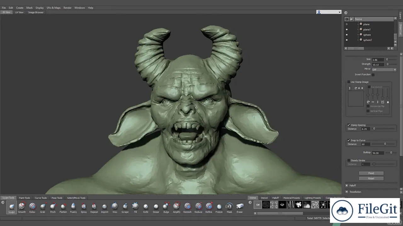Viewport: 403px width, 226px height.
Task: Collapse the sculpt tools tray arrow
Action: [x=3, y=202]
